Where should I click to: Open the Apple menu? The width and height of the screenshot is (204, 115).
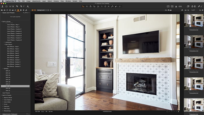[3, 1]
